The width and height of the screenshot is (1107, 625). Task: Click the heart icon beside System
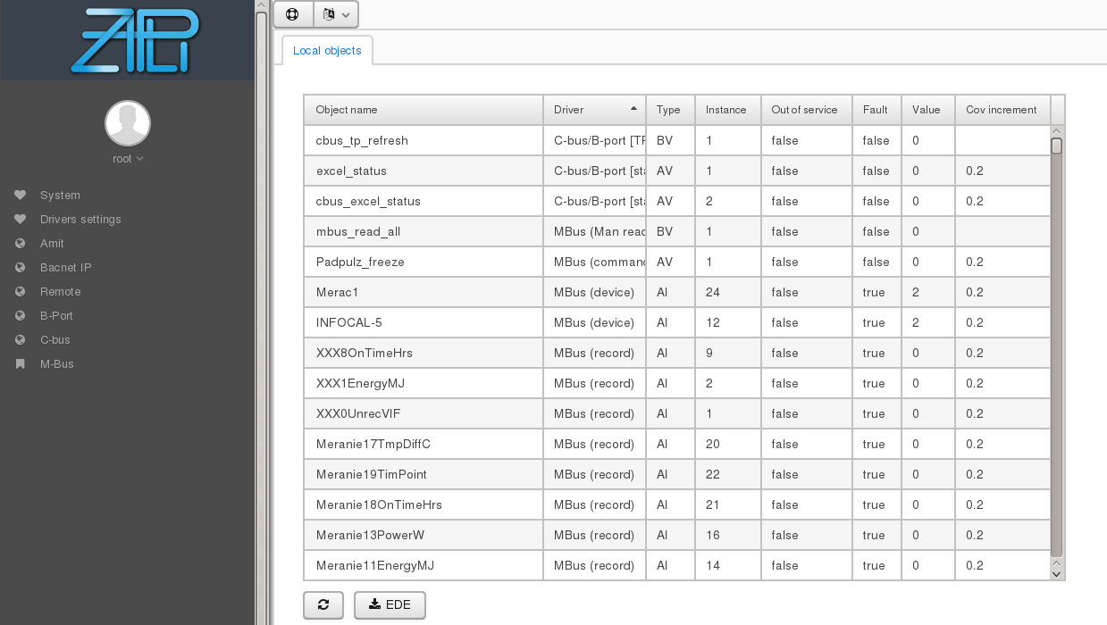[x=21, y=196]
